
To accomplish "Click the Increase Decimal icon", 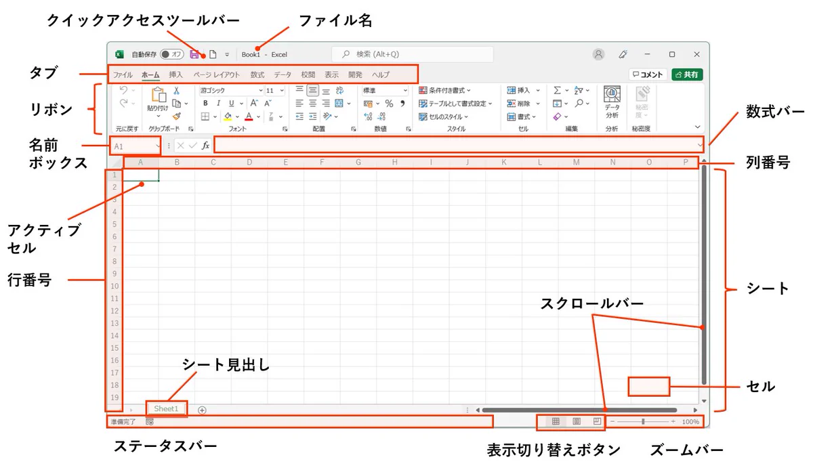I will (x=368, y=116).
